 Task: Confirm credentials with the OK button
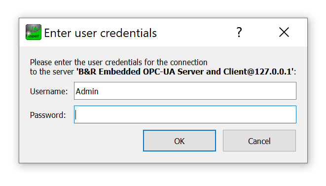click(x=180, y=141)
